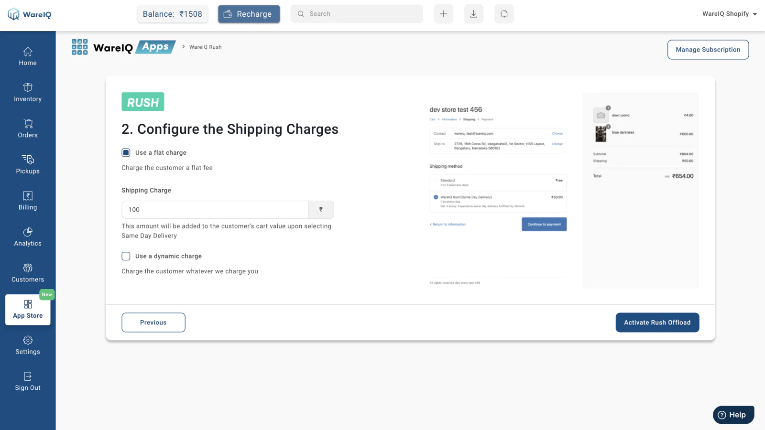Click the WareIQ Apps breadcrumb title
Screen dimensions: 765x430
(134, 47)
